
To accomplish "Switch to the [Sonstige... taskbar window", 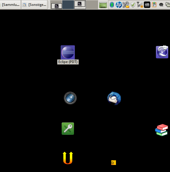I will [x=34, y=5].
